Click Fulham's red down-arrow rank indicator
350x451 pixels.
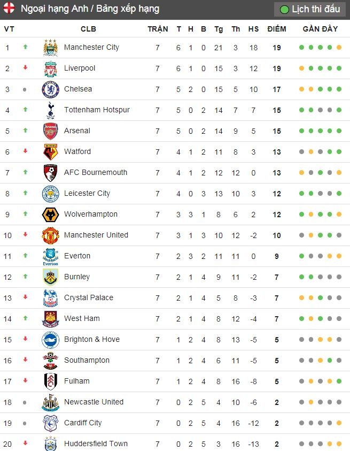(x=25, y=381)
